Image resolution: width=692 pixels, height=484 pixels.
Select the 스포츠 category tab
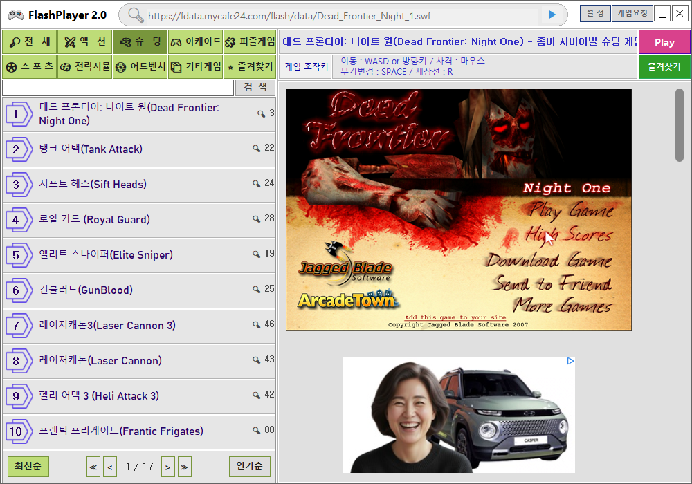coord(30,66)
